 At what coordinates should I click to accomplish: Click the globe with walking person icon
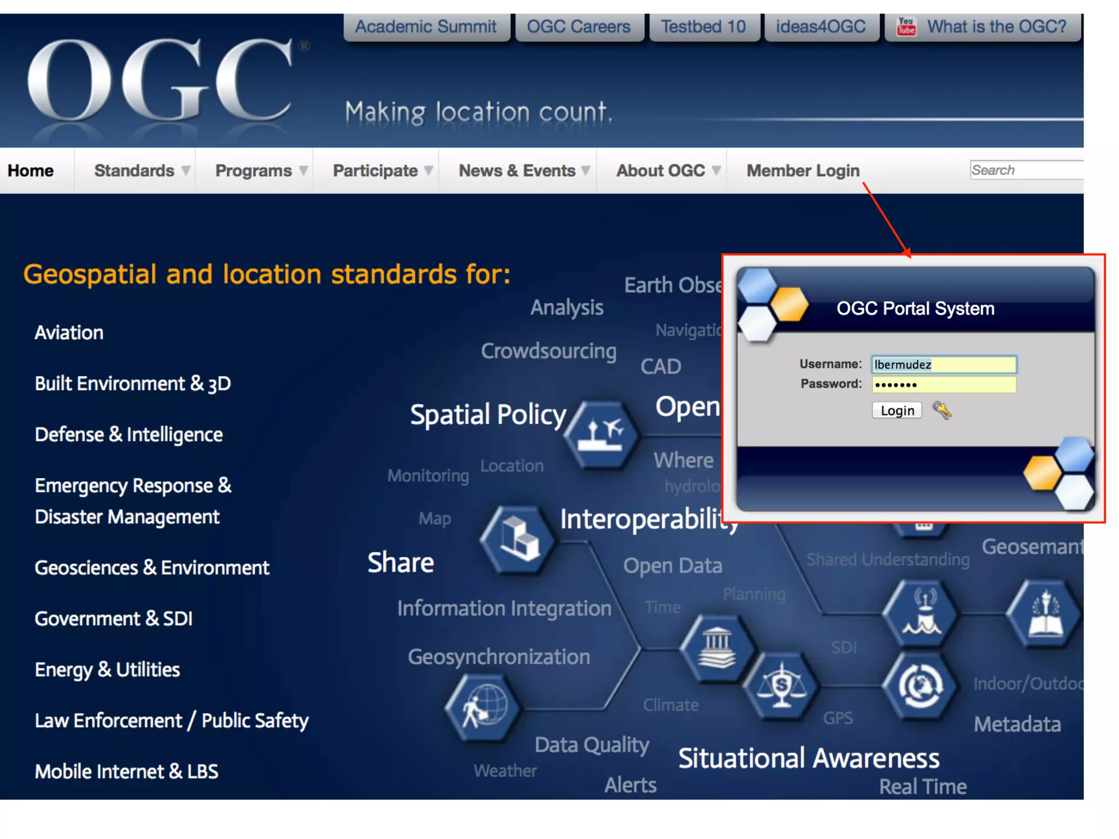click(483, 707)
